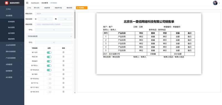Image resolution: width=222 pixels, height=105 pixels.
Task: Open the user avatar menu
Action: click(x=215, y=3)
